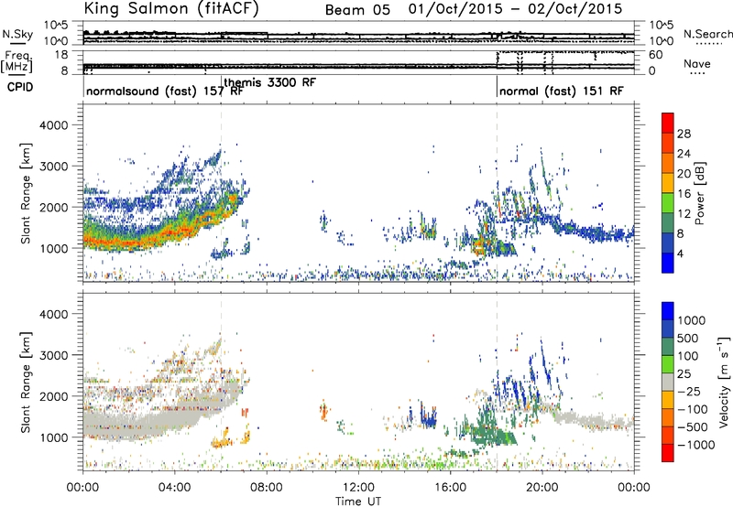Click the "King Salmon (fitACF)" plot title
Image resolution: width=733 pixels, height=507 pixels.
tap(171, 8)
